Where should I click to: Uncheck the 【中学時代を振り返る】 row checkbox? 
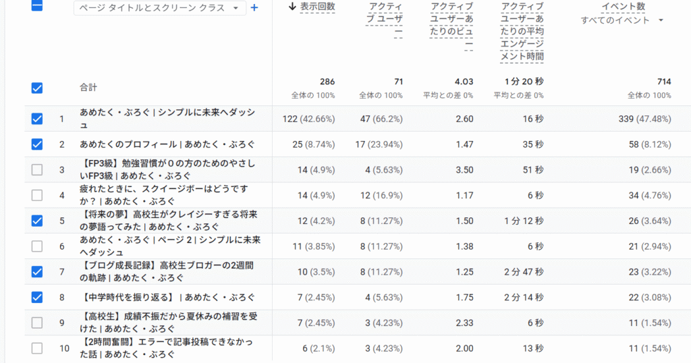37,297
